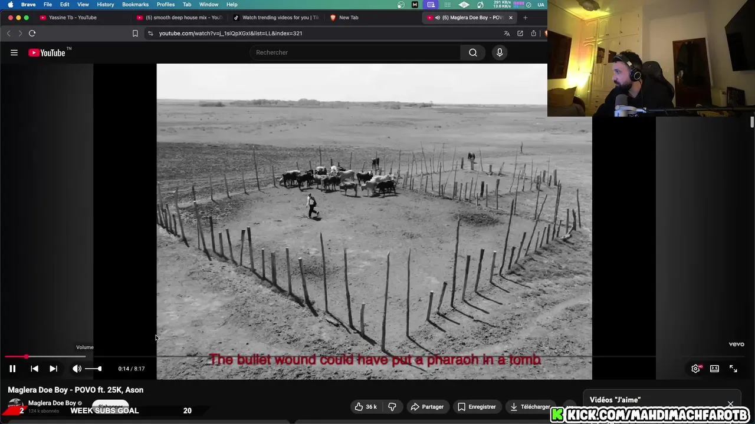Image resolution: width=755 pixels, height=424 pixels.
Task: Open the Maglera Doe Boy channel name
Action: coord(52,403)
